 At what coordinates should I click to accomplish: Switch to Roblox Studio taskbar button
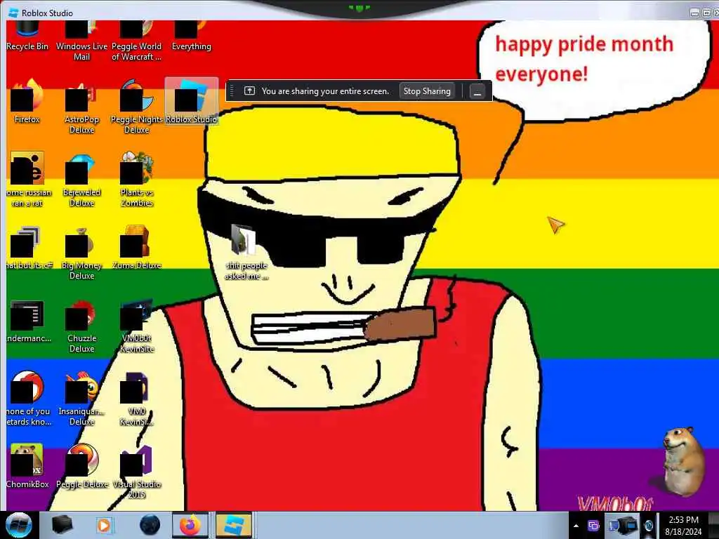point(233,525)
